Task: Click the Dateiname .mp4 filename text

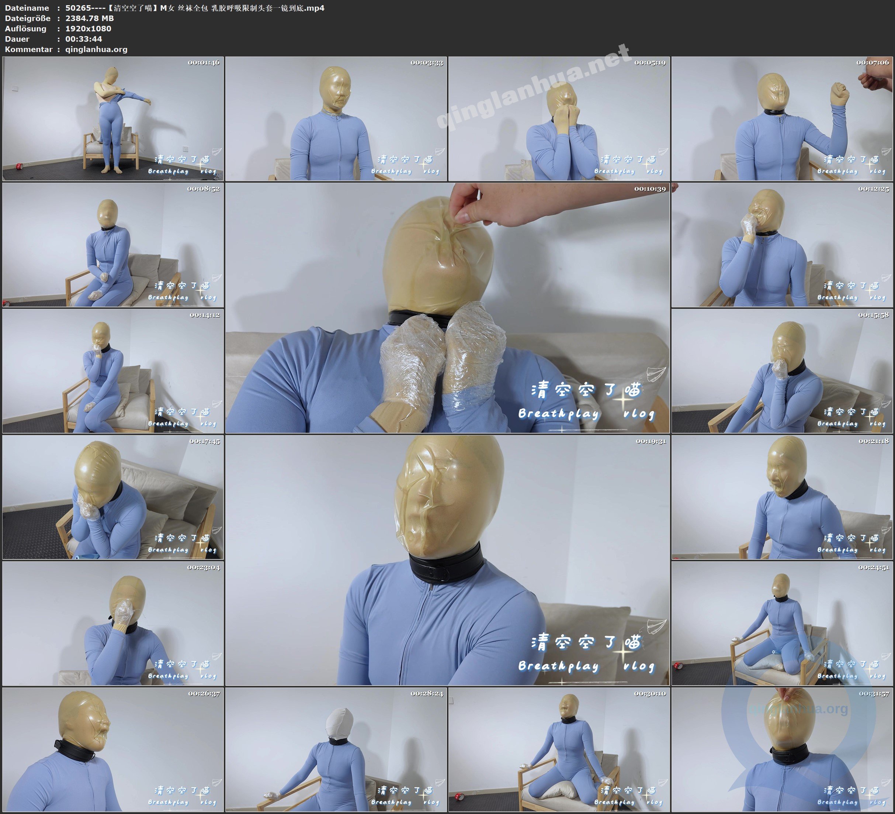Action: [194, 8]
